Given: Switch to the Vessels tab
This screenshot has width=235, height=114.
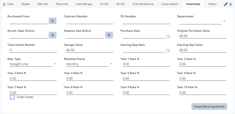Looking at the screenshot, I should click(25, 4).
